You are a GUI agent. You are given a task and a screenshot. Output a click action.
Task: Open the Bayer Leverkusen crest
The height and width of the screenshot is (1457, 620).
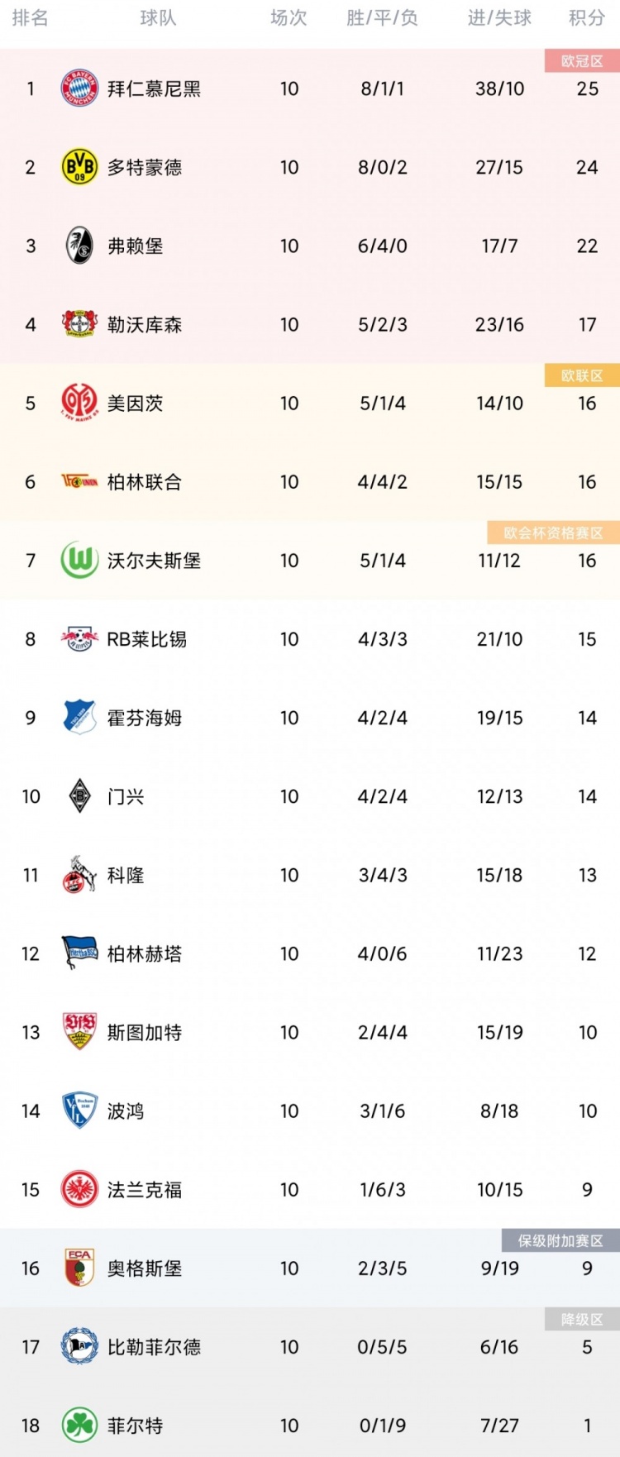click(x=79, y=324)
